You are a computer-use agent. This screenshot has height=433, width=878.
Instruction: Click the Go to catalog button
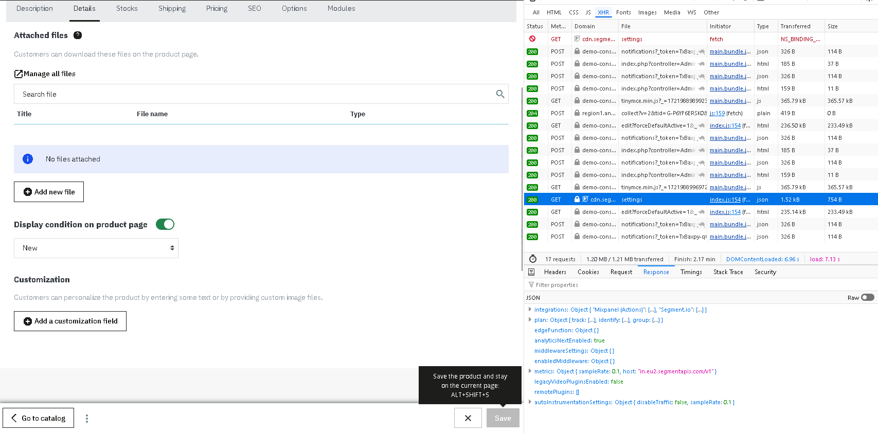tap(38, 418)
